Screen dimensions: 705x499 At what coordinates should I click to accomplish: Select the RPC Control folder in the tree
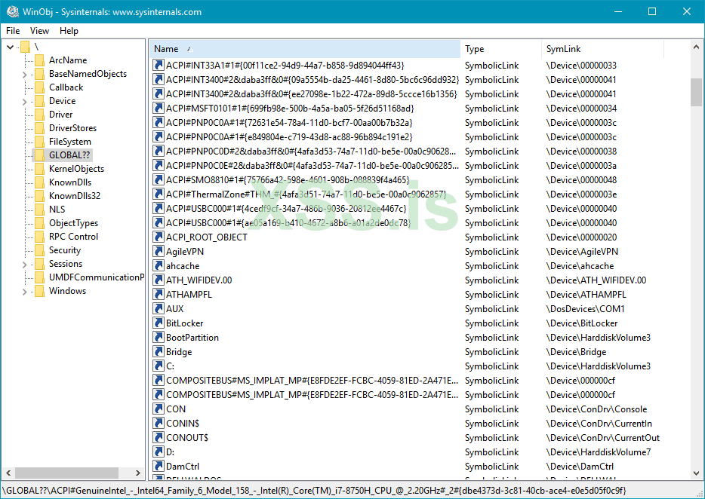(73, 237)
